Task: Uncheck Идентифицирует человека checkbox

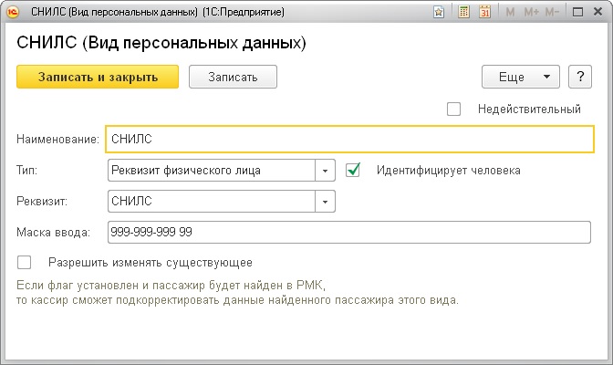Action: tap(354, 170)
